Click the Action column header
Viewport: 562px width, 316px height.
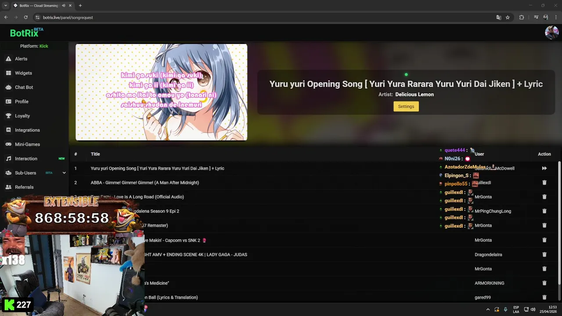[x=544, y=154]
